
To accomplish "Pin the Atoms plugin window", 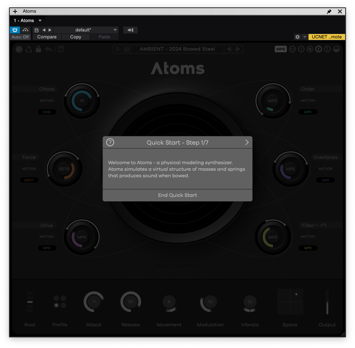I will tap(329, 11).
